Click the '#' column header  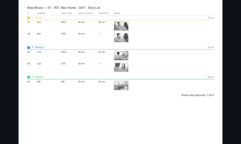coord(28,13)
